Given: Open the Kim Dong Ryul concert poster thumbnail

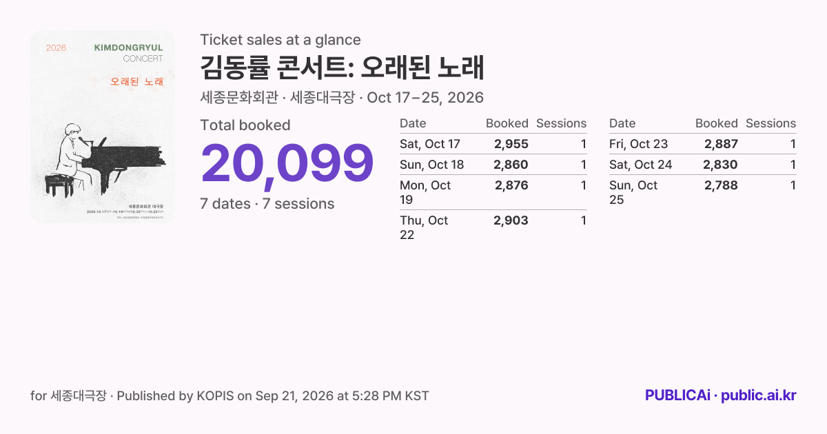Looking at the screenshot, I should 103,127.
